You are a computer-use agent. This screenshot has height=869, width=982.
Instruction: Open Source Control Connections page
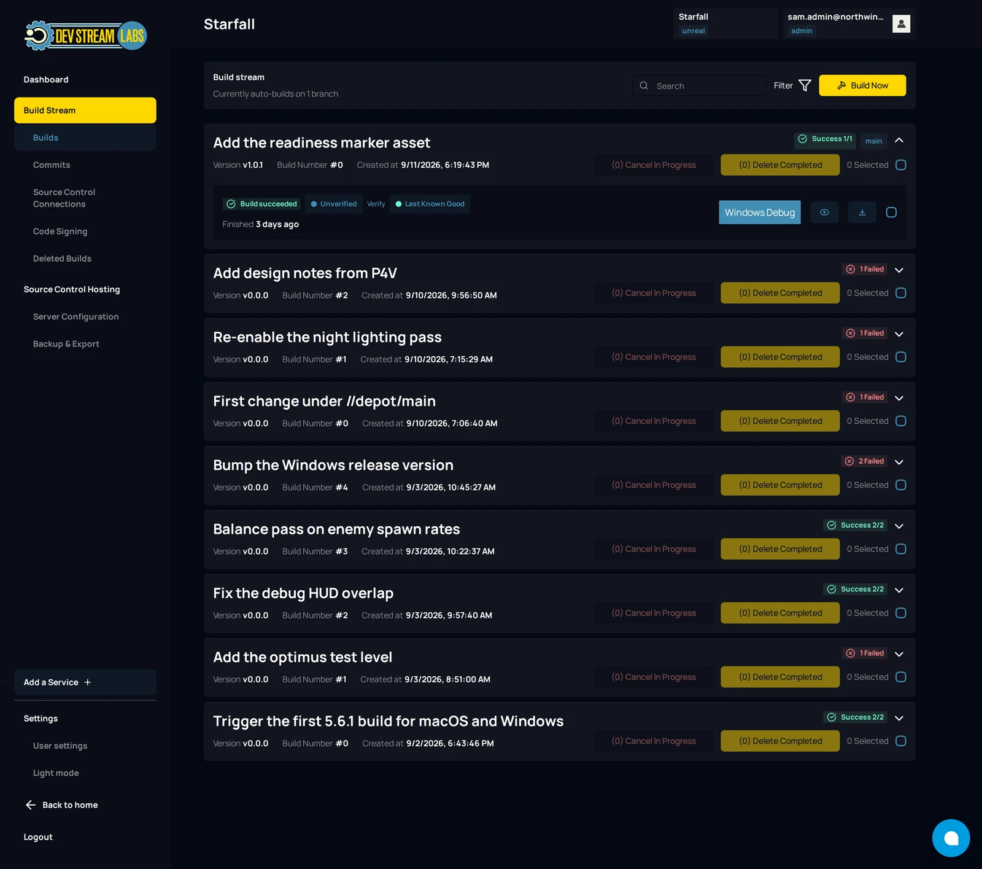pos(64,198)
